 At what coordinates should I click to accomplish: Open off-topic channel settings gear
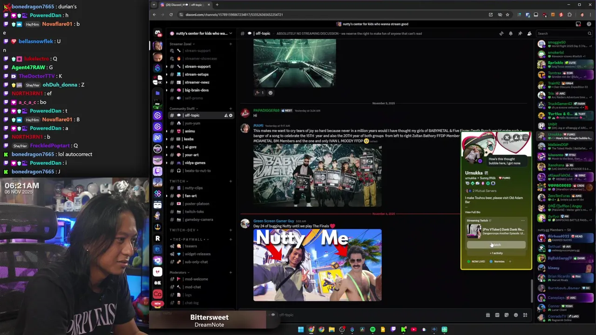pyautogui.click(x=230, y=115)
